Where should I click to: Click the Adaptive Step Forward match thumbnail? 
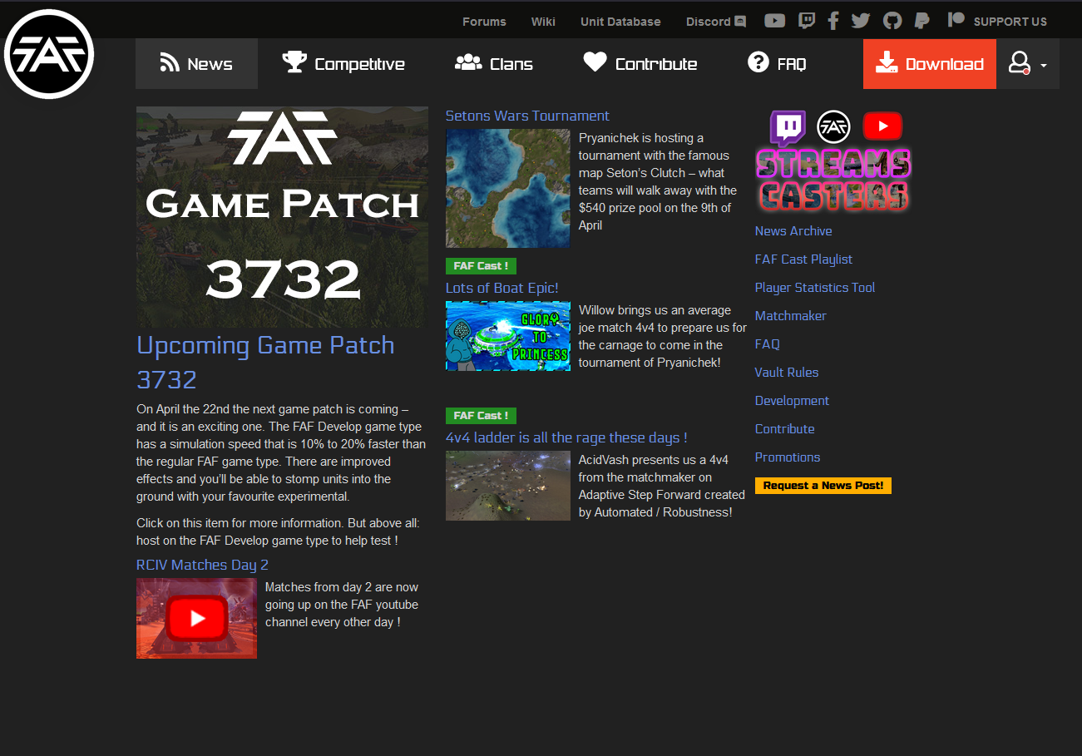(508, 486)
